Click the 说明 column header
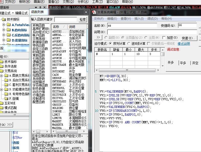201x152 pixels. pyautogui.click(x=72, y=27)
